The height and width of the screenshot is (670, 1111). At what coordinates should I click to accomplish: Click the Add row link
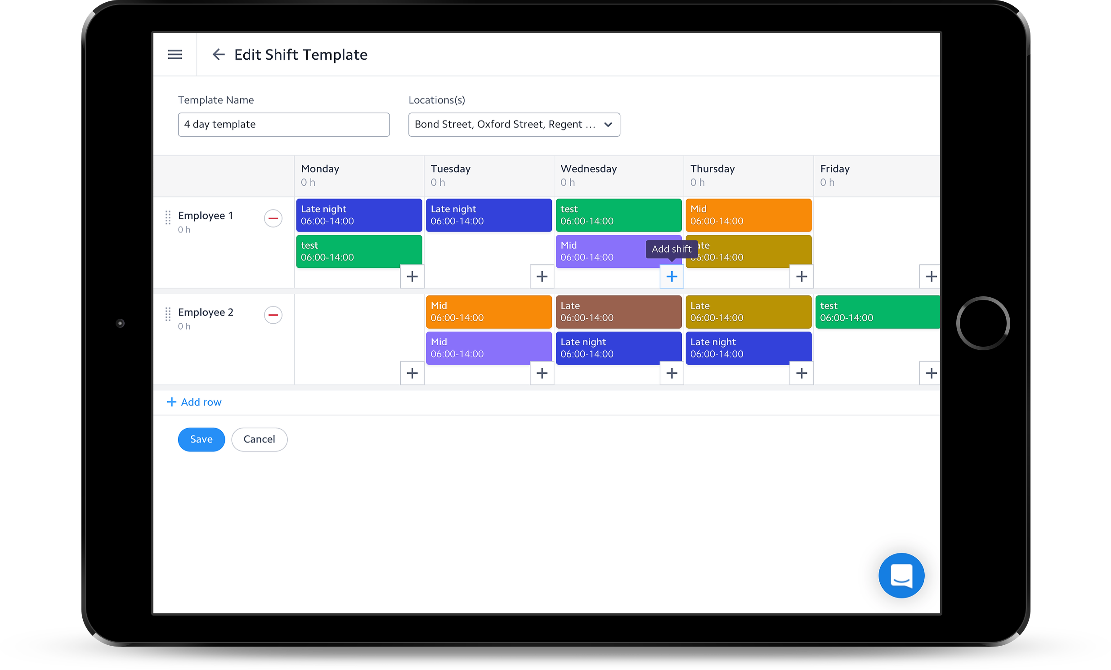(x=194, y=402)
